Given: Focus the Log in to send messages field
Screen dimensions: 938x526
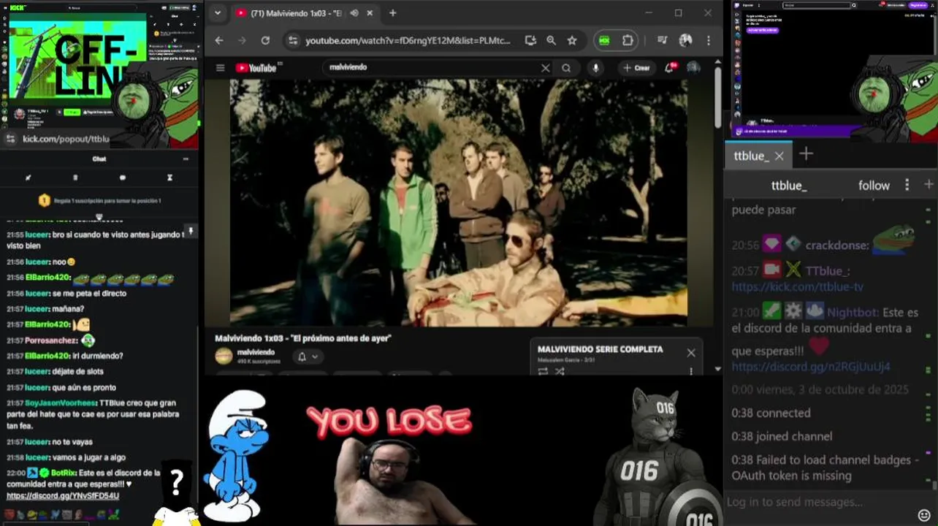Looking at the screenshot, I should tap(818, 503).
